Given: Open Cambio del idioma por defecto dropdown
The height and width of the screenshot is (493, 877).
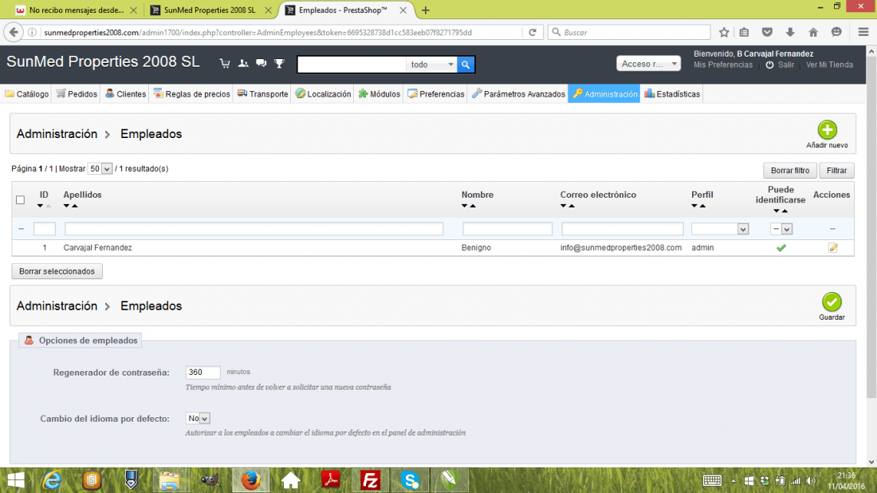Looking at the screenshot, I should tap(198, 419).
